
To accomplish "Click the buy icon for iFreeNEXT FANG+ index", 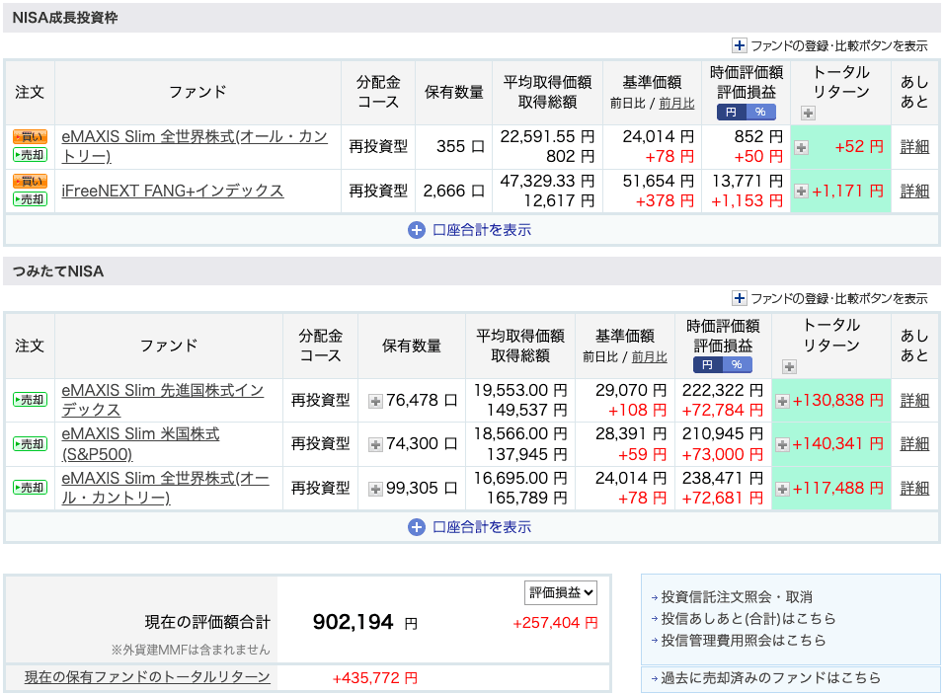I will click(x=30, y=182).
